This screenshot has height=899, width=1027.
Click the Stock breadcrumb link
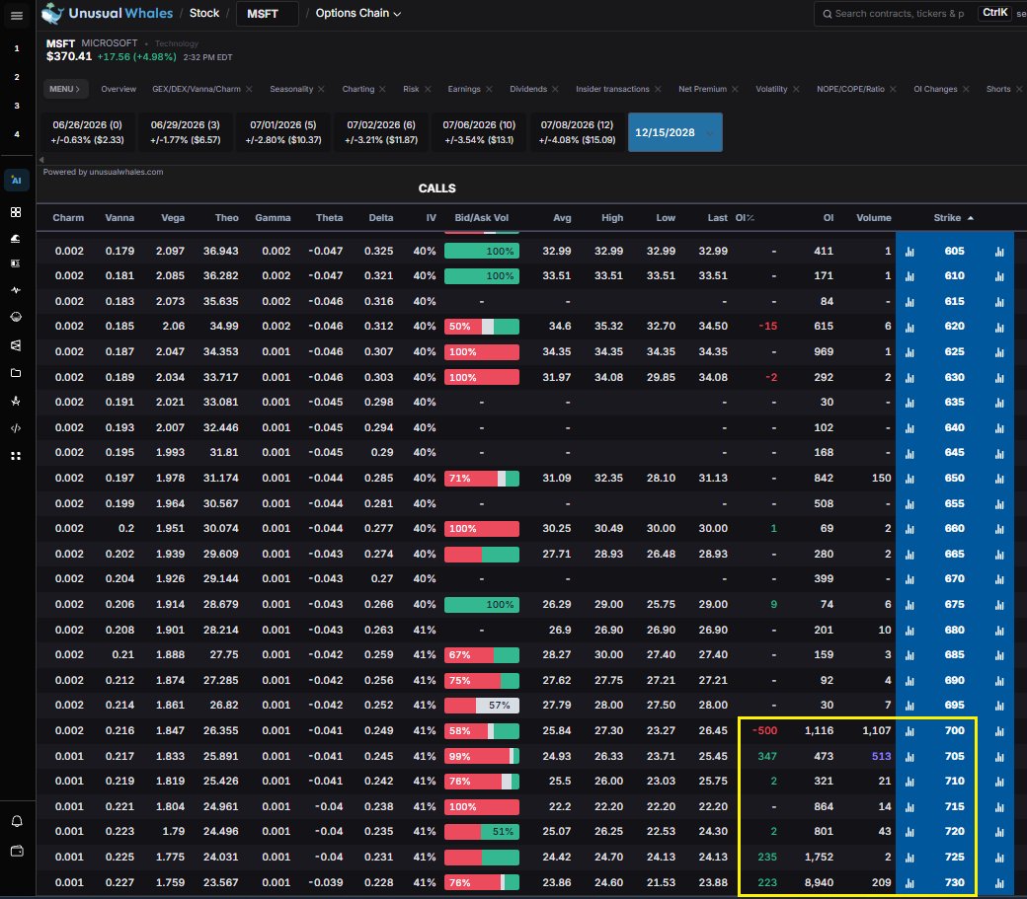tap(204, 13)
